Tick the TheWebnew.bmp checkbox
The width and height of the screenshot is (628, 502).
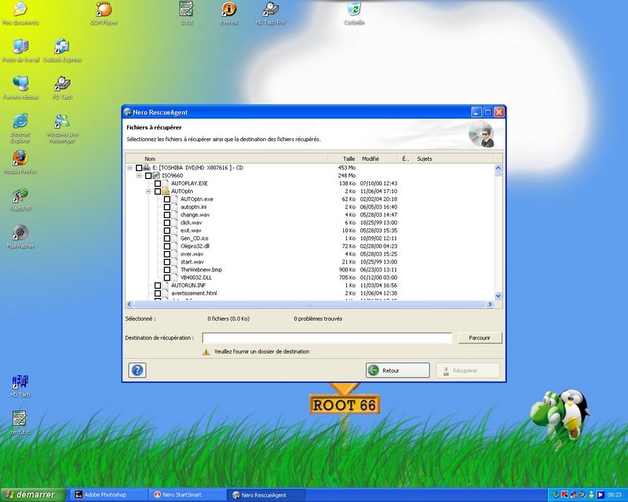(x=167, y=270)
